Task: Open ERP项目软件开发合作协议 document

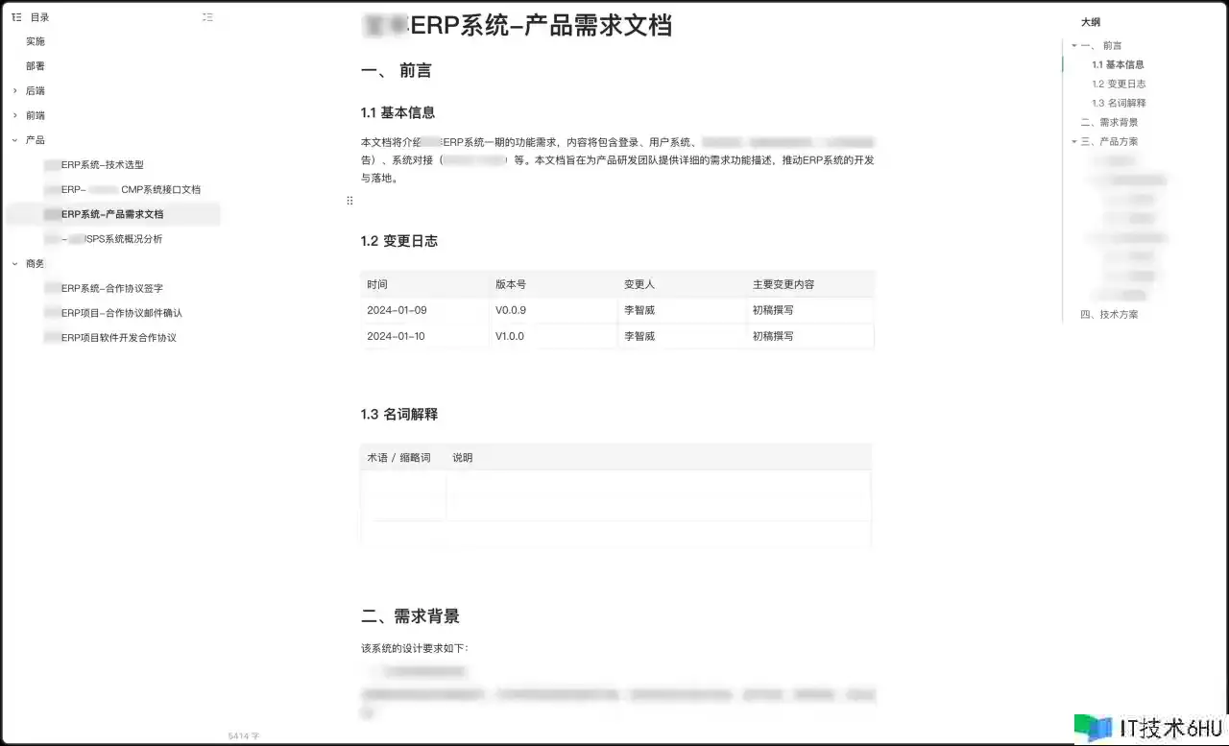Action: pyautogui.click(x=118, y=338)
